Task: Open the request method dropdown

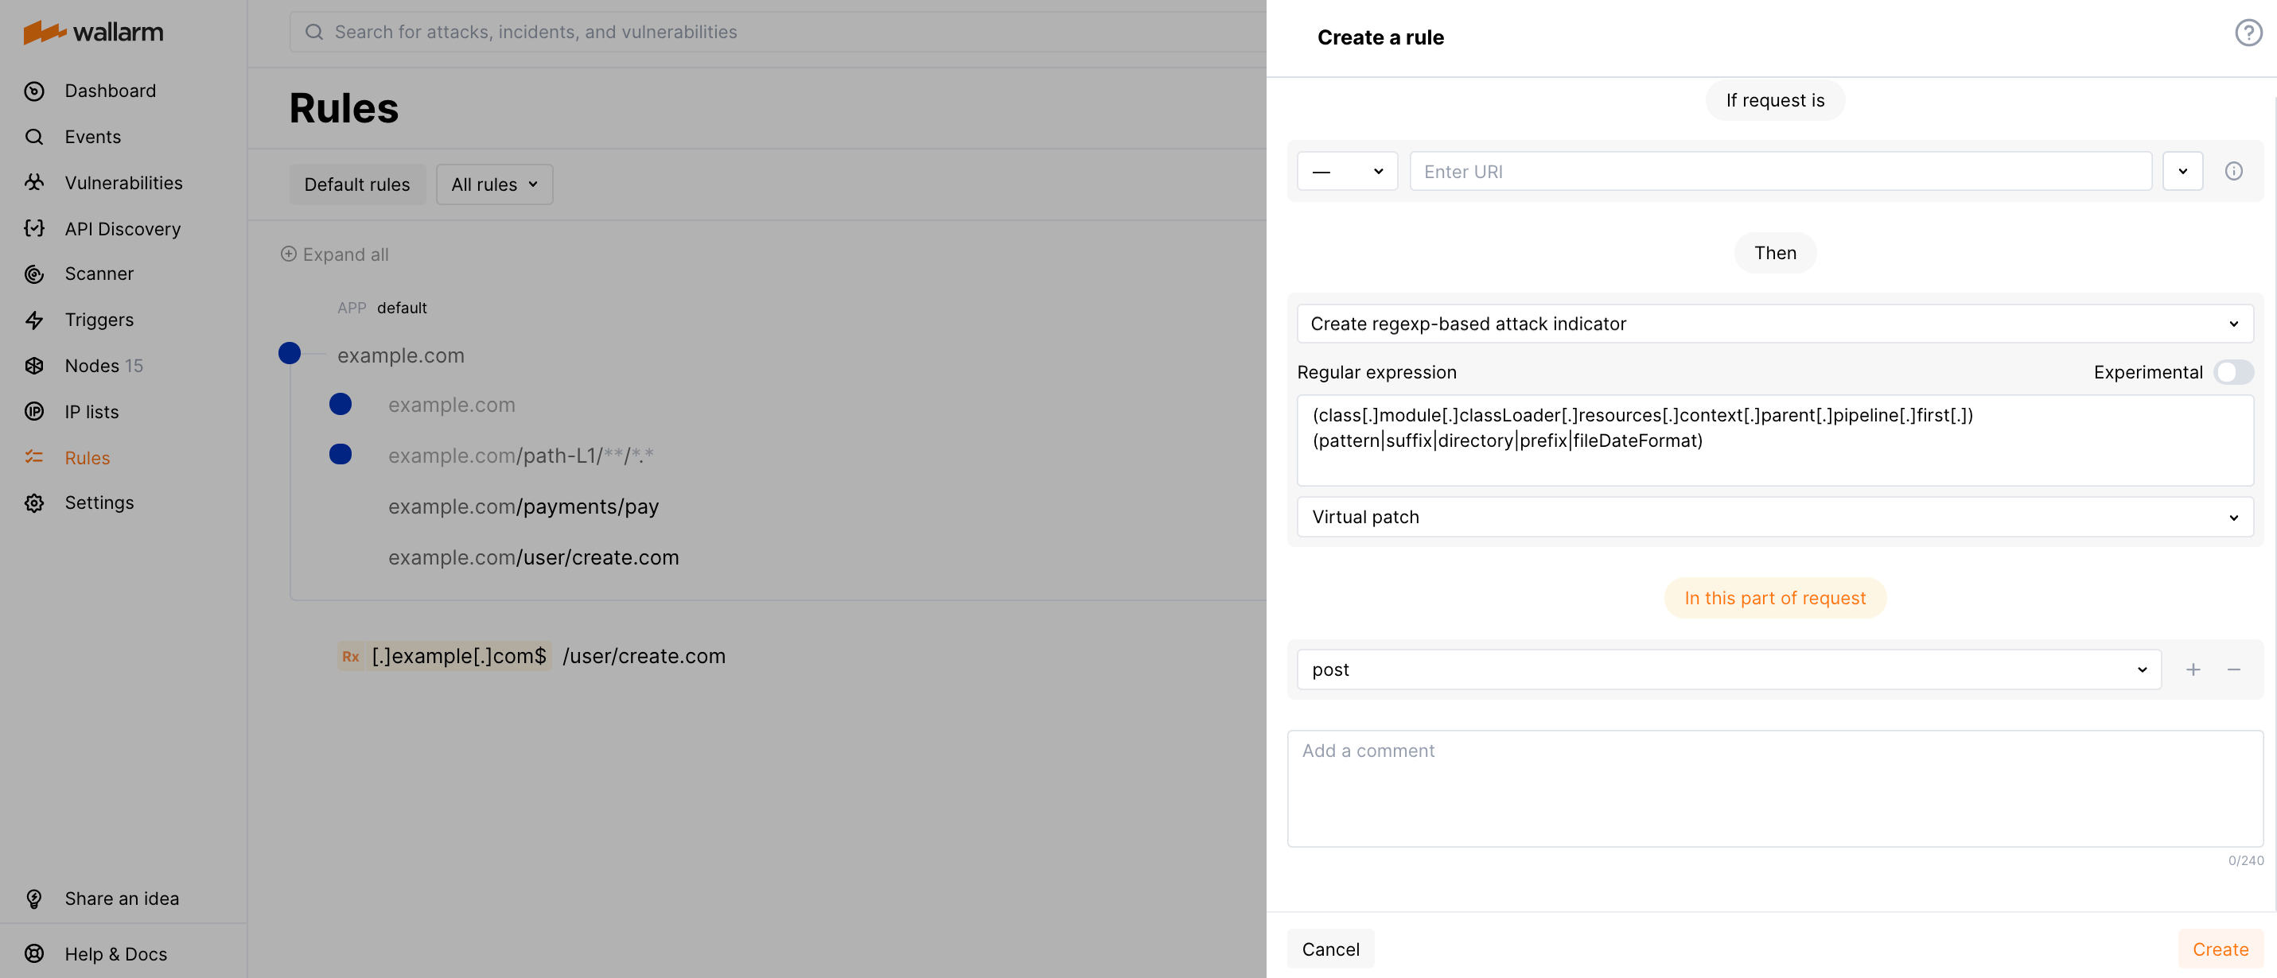Action: pos(1347,172)
